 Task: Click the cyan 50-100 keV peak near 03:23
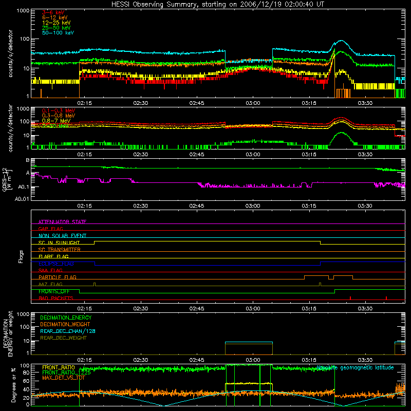[341, 41]
